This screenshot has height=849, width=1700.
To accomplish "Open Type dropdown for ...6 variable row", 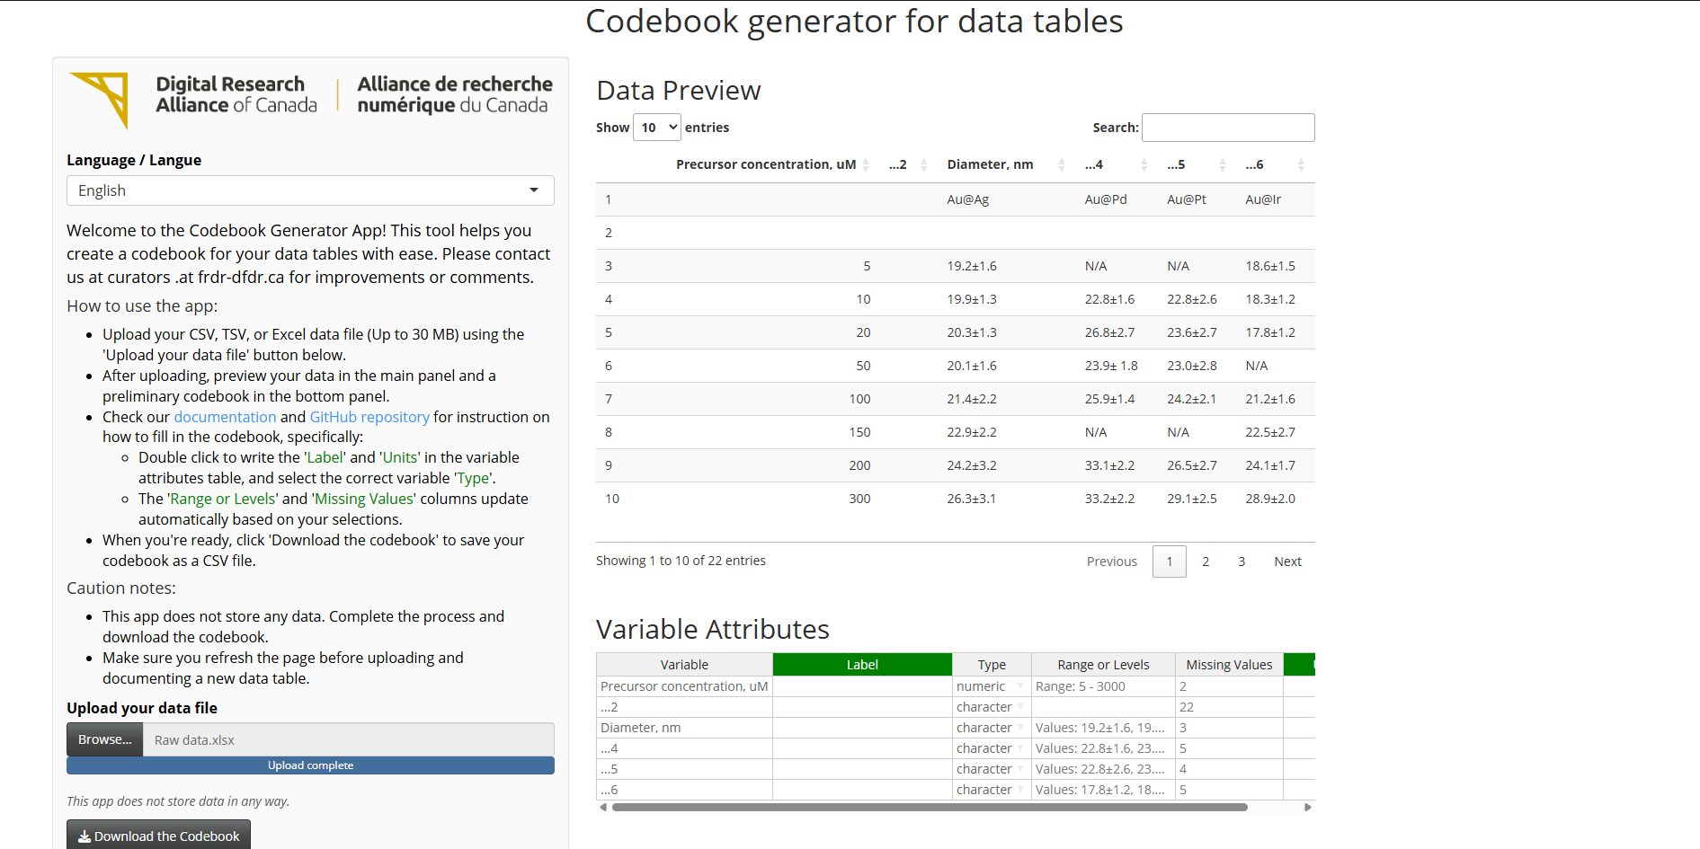I will (x=1020, y=790).
